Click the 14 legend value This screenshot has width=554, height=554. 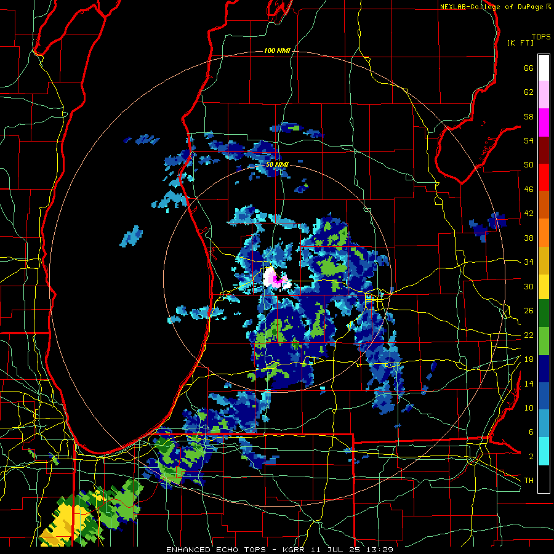click(529, 383)
